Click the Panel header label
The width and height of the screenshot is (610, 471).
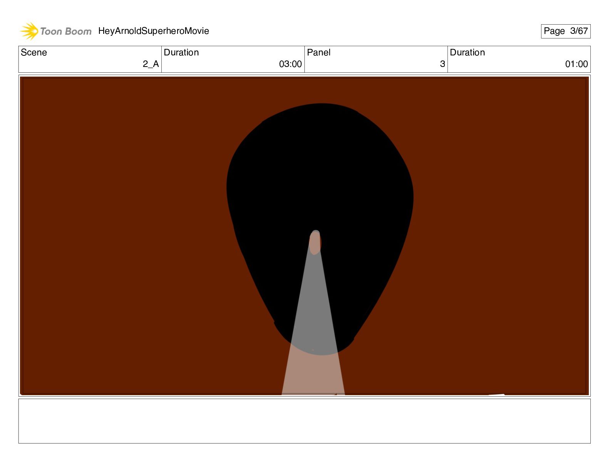(319, 52)
